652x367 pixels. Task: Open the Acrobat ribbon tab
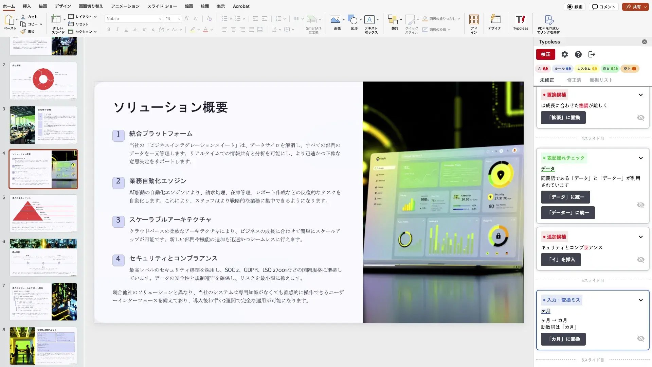point(241,6)
